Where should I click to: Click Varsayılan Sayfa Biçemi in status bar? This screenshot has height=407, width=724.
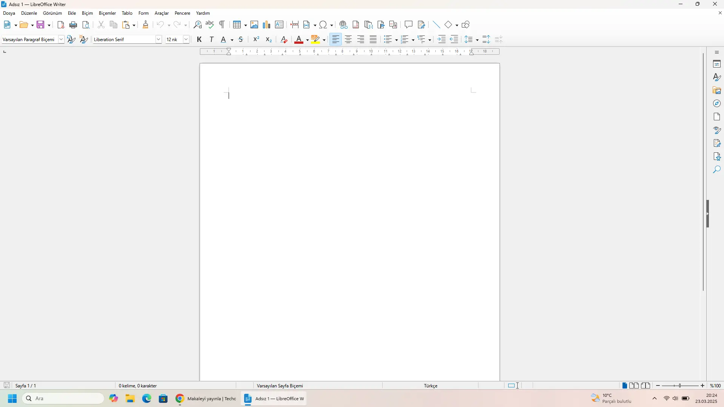point(280,386)
